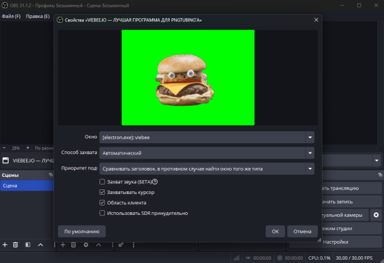The width and height of the screenshot is (384, 263).
Task: Move scene up with arrow icon
Action: (41, 245)
